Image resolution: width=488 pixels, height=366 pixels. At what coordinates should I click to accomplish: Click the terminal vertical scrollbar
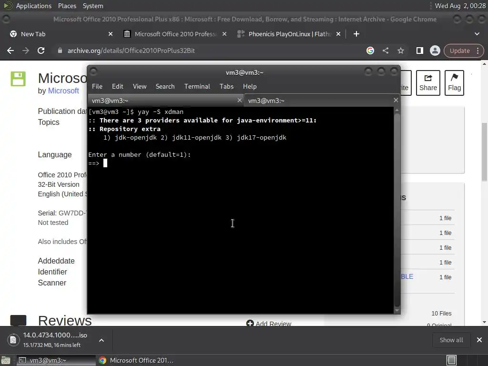click(x=397, y=210)
